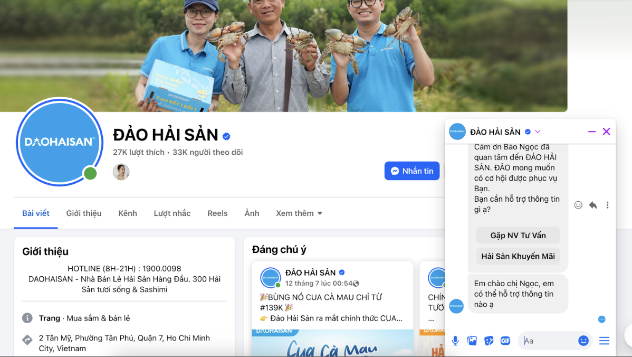
Task: Minimize the ĐẢO HẢI SẢN chat
Action: tap(592, 131)
